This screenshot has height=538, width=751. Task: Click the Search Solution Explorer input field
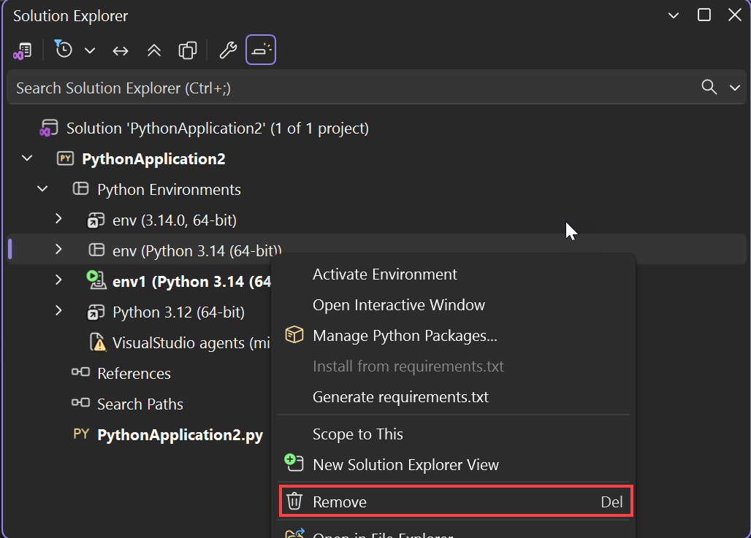pyautogui.click(x=292, y=87)
